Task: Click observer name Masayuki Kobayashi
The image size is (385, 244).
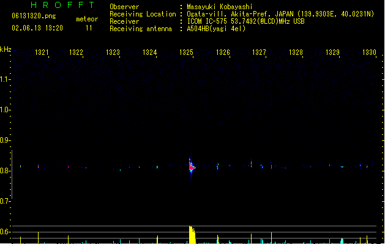Action: pos(220,7)
